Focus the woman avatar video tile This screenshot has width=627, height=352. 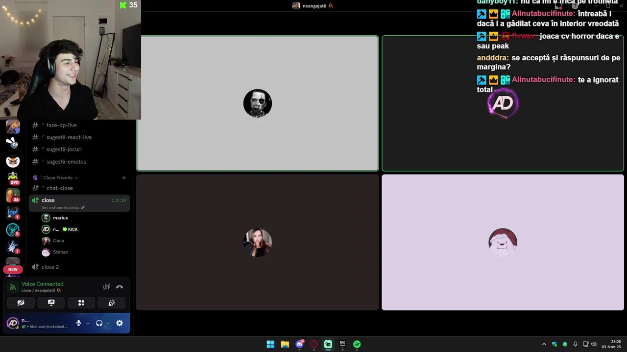[257, 242]
